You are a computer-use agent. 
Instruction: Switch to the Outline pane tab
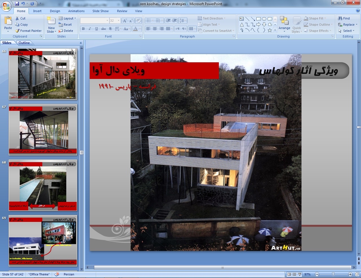tap(24, 43)
